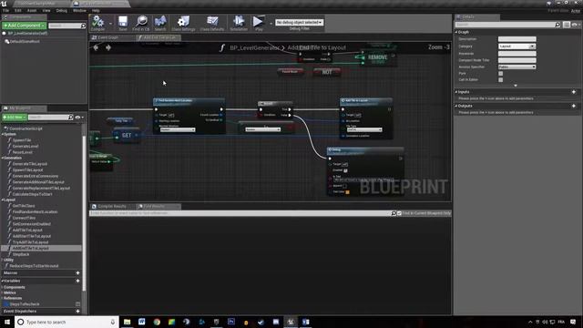Open Find in CB toolbar icon
The image size is (583, 328).
tap(141, 23)
